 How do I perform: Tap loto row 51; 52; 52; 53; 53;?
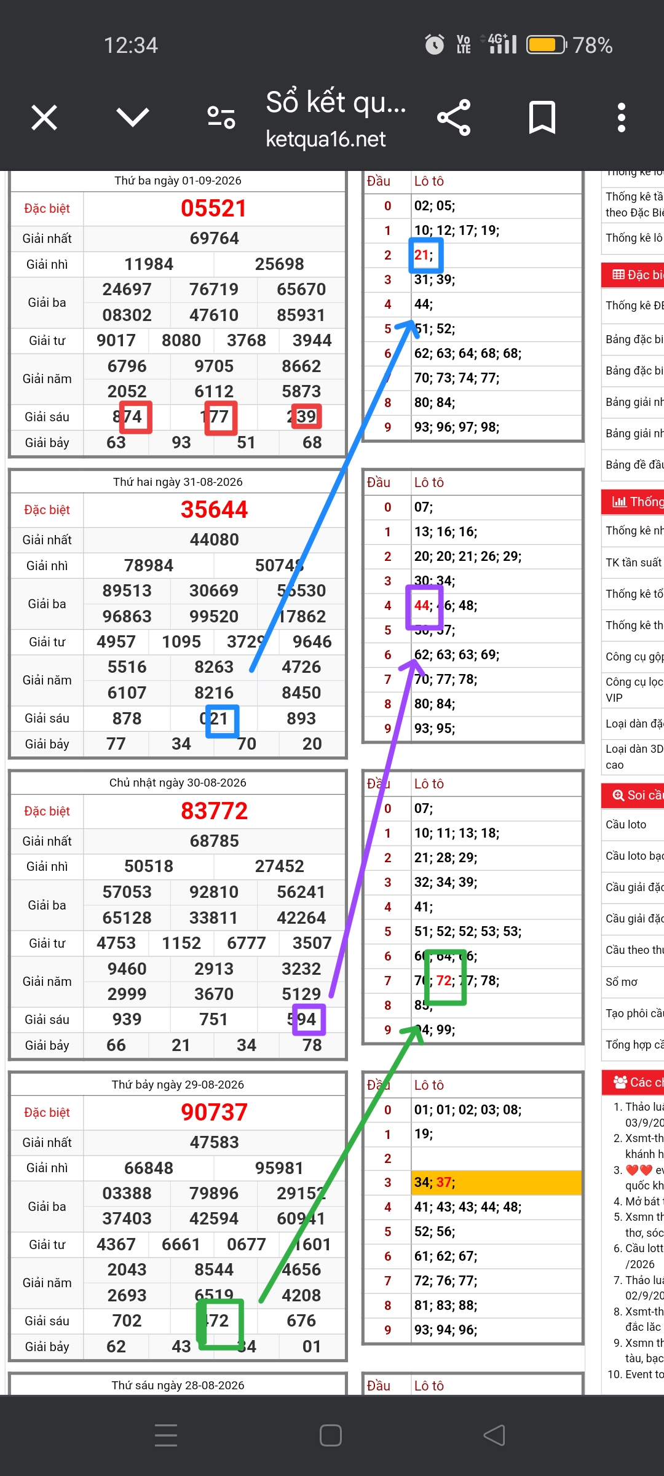[x=496, y=932]
